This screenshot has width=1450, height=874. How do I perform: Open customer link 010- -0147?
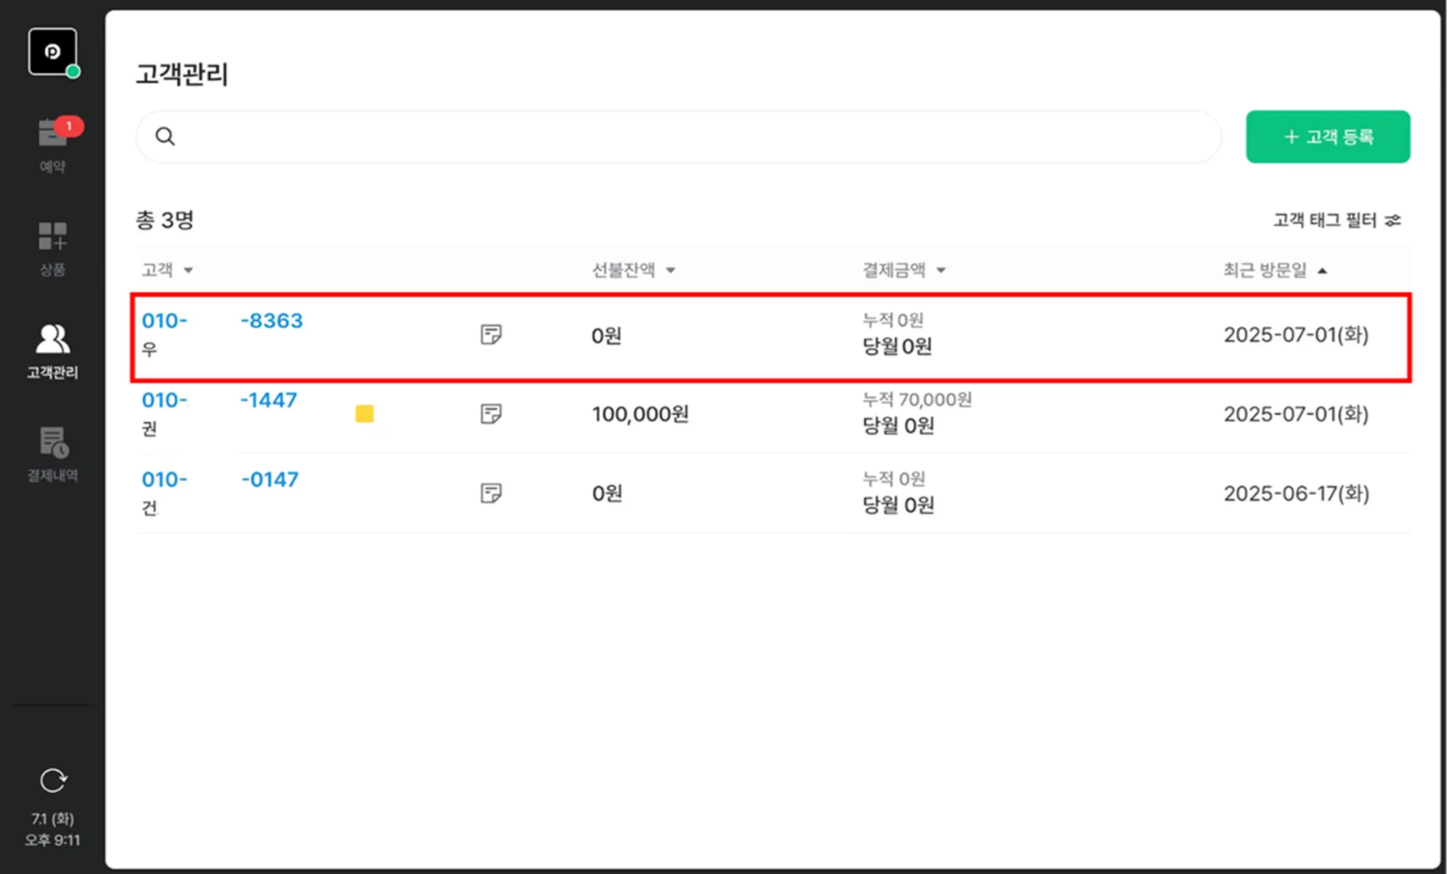coord(220,479)
